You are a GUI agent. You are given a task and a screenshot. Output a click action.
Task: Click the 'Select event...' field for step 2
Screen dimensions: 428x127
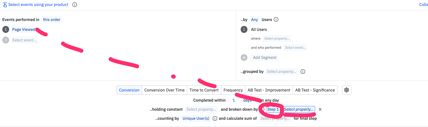pos(24,40)
